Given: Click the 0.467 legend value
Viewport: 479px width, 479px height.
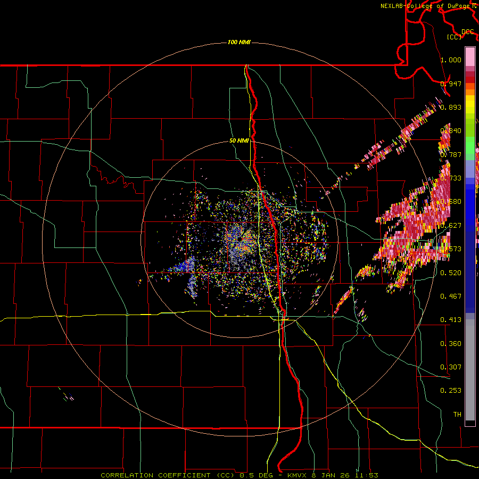Looking at the screenshot, I should [451, 296].
